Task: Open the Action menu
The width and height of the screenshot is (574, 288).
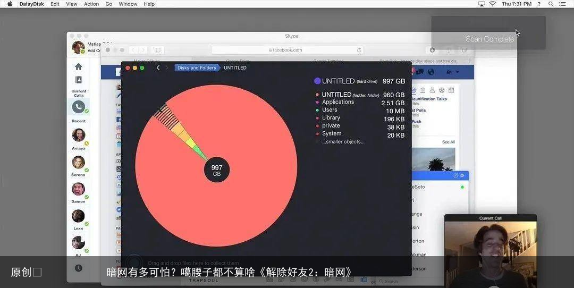Action: 91,4
